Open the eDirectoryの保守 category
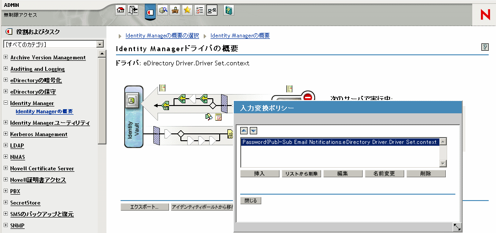The height and width of the screenshot is (233, 496). pyautogui.click(x=33, y=92)
